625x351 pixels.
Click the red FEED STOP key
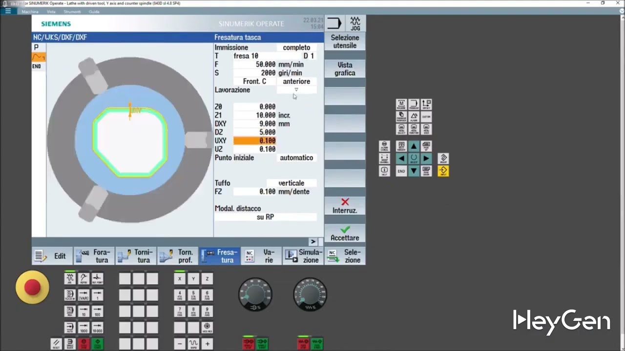pyautogui.click(x=303, y=344)
